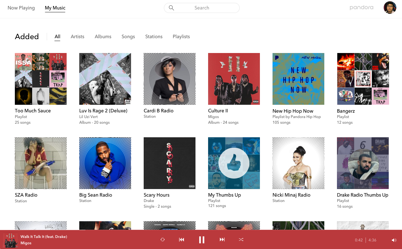Mute the volume speaker icon

click(x=394, y=240)
